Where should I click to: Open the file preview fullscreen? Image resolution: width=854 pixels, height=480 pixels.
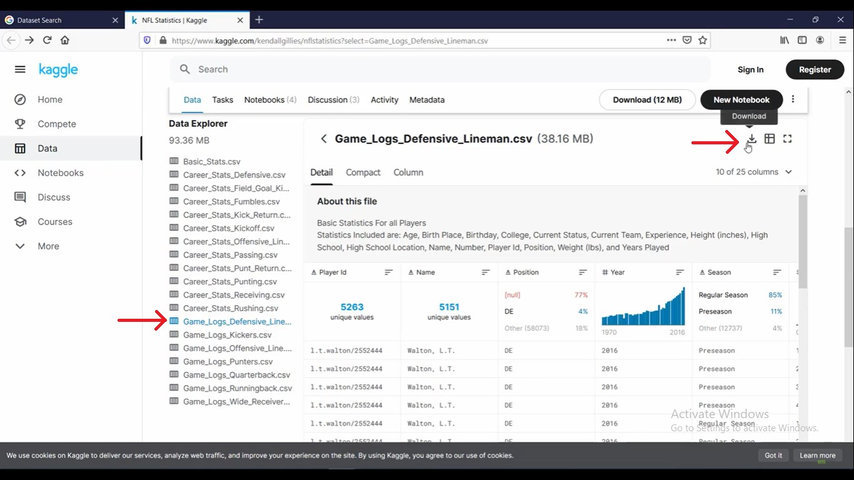(x=788, y=139)
